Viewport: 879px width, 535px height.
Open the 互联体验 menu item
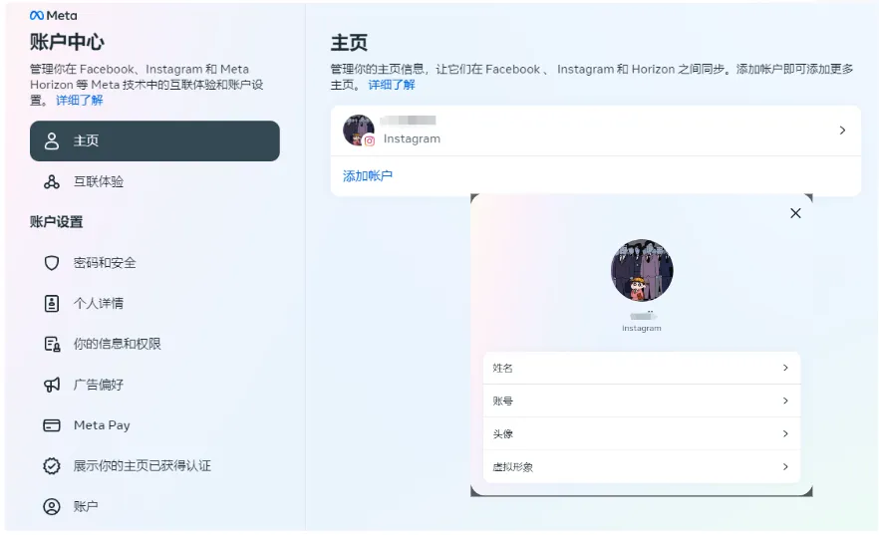[x=154, y=181]
